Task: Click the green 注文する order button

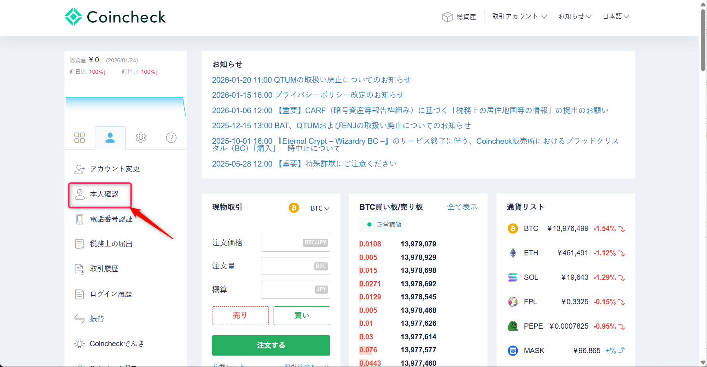Action: 271,345
